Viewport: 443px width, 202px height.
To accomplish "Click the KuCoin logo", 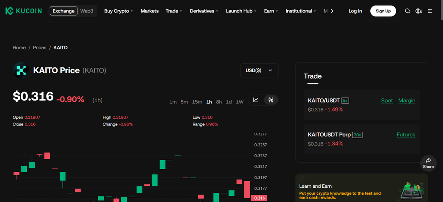I will [x=23, y=11].
